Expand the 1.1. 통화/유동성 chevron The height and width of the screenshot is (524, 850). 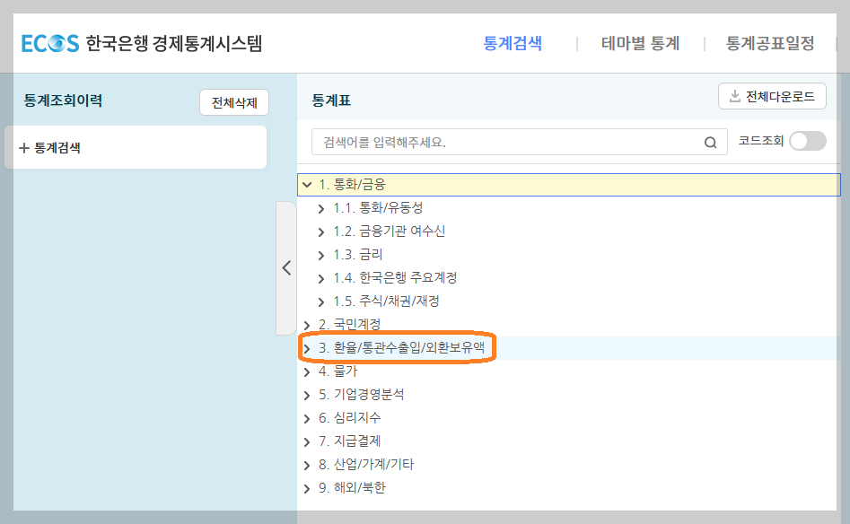pyautogui.click(x=321, y=209)
